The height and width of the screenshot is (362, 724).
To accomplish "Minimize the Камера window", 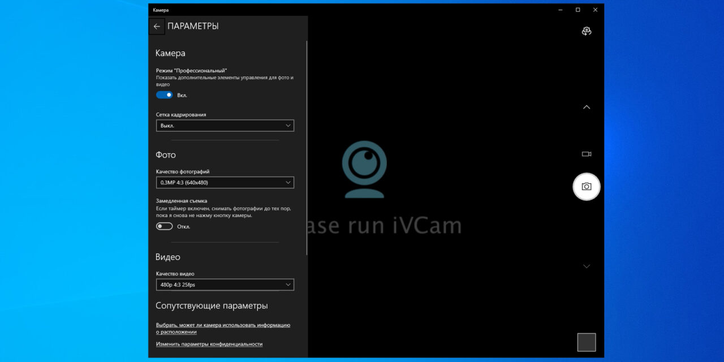I will pos(560,10).
